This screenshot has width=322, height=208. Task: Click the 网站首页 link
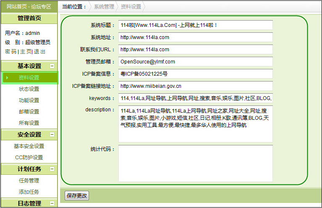(x=17, y=7)
